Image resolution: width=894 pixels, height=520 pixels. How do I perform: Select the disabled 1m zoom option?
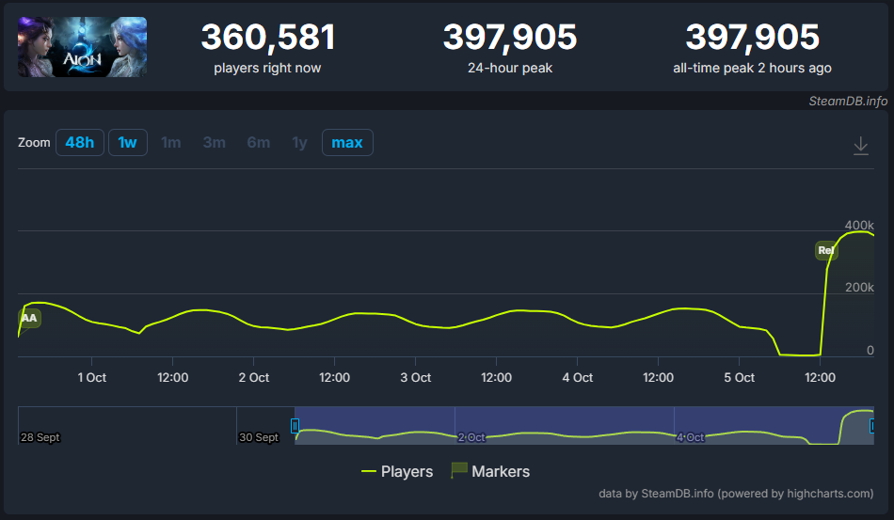[x=171, y=142]
